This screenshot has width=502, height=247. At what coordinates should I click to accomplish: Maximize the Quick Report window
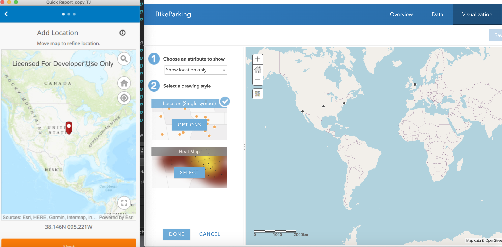point(16,2)
